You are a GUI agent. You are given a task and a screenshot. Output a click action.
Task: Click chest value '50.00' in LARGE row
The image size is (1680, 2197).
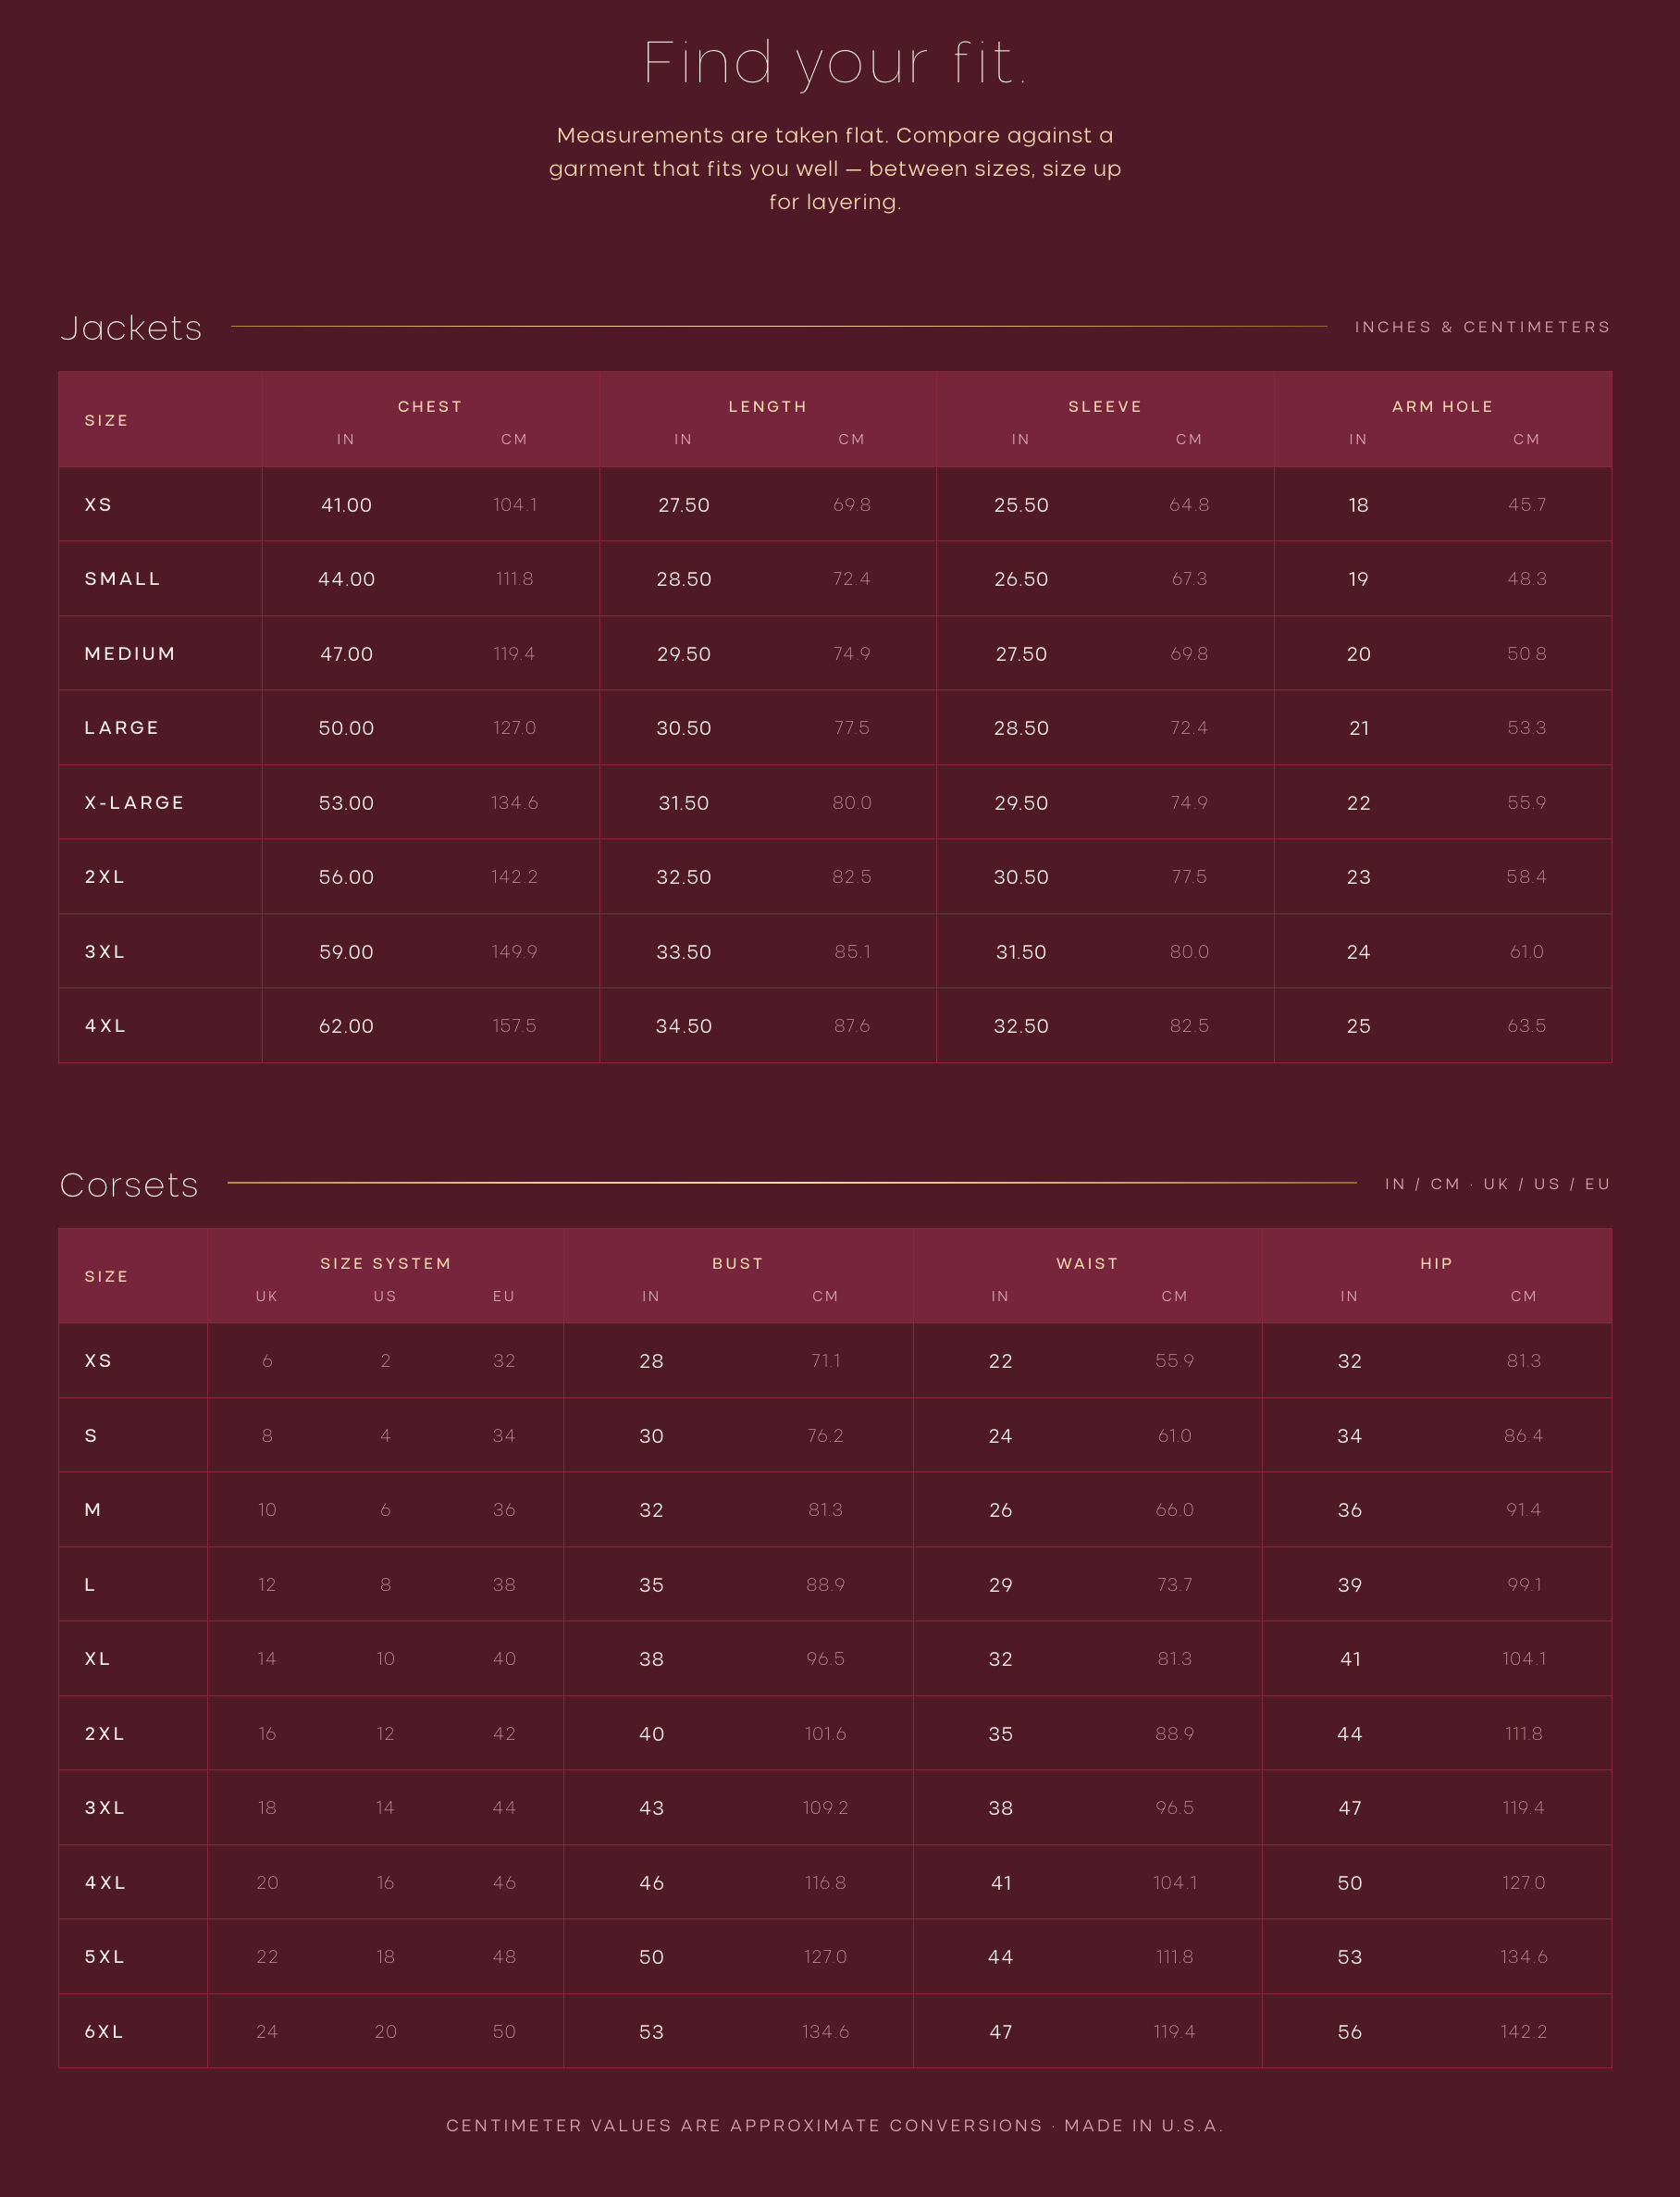click(346, 728)
